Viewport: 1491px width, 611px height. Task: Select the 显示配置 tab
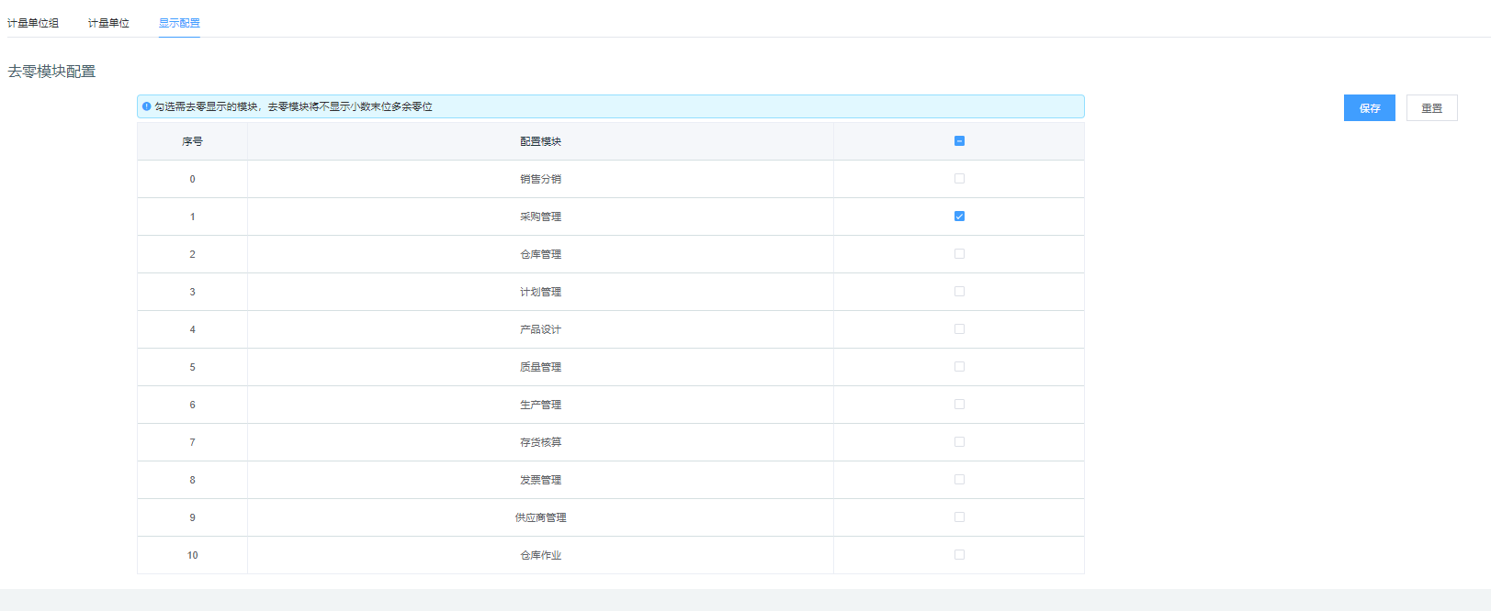[179, 23]
